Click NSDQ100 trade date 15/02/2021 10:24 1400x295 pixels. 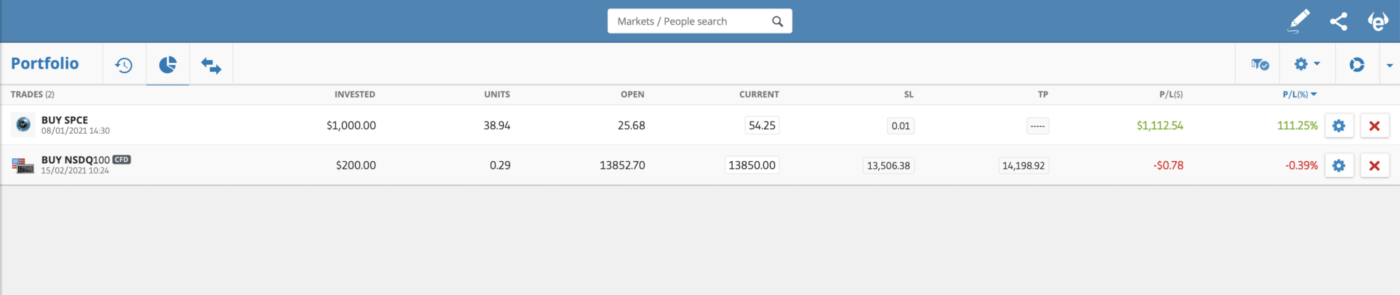click(x=75, y=171)
